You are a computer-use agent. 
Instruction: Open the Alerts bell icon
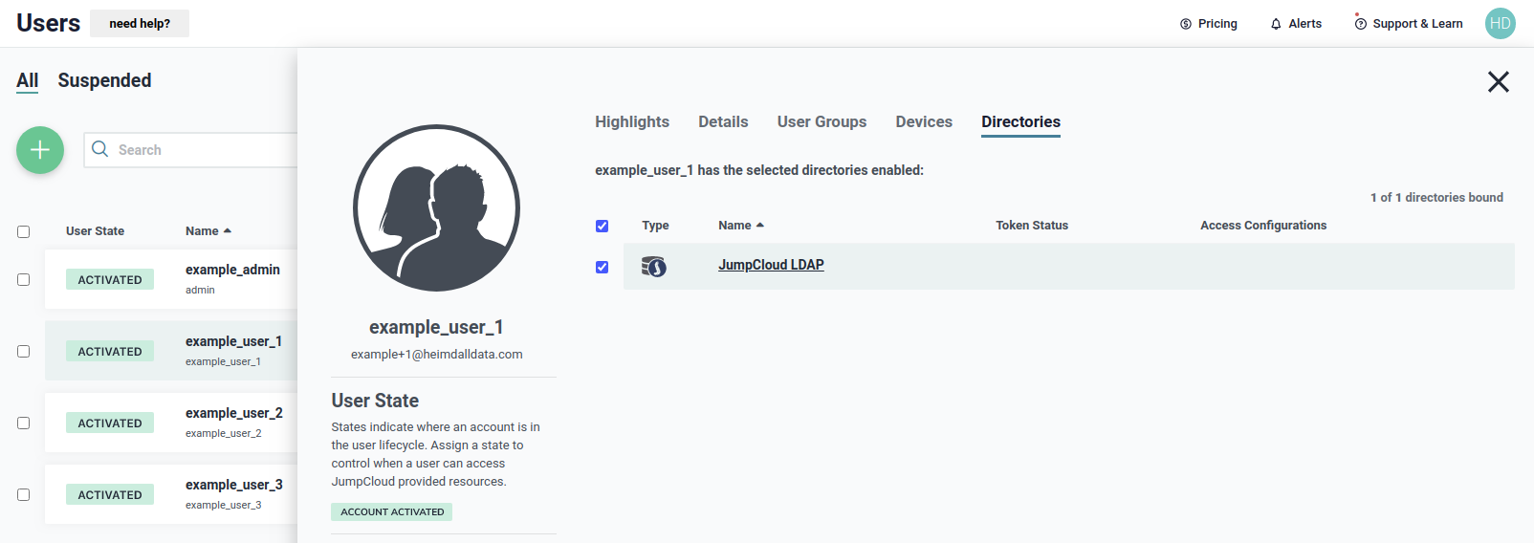coord(1276,24)
